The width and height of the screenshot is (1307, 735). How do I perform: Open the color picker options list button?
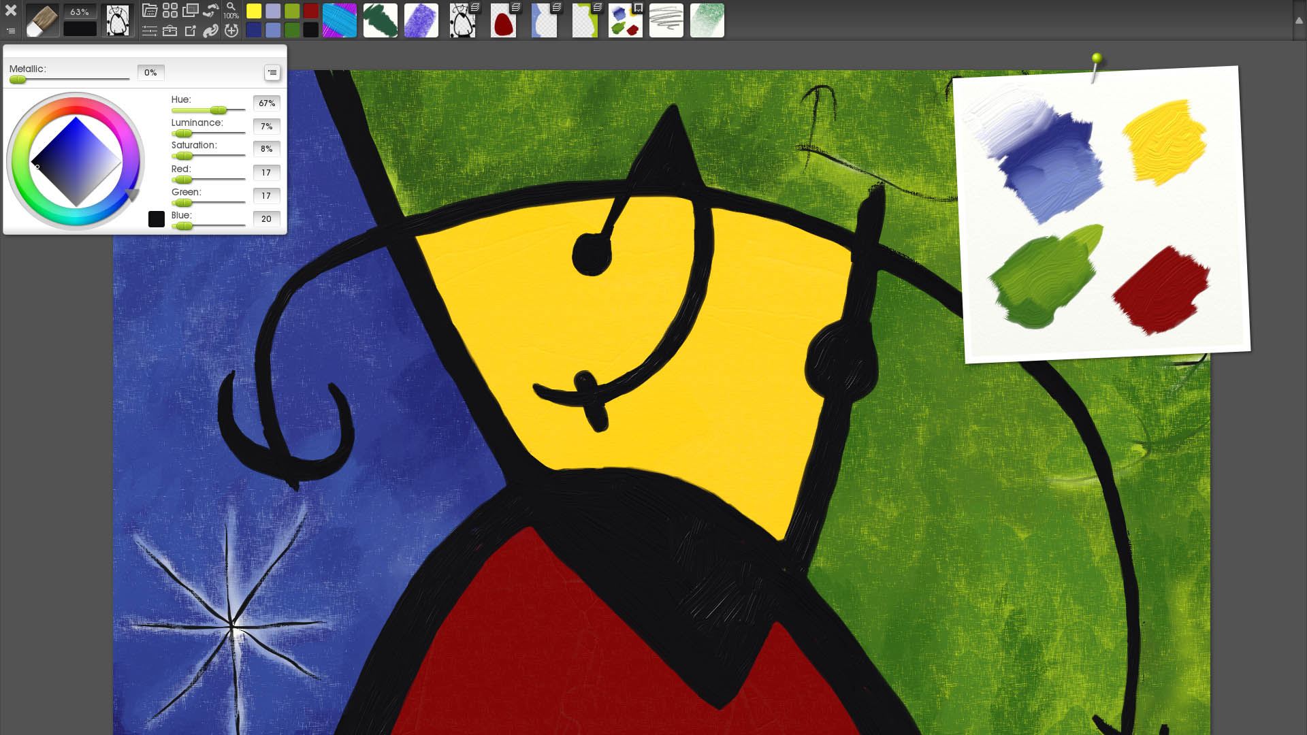pyautogui.click(x=272, y=72)
